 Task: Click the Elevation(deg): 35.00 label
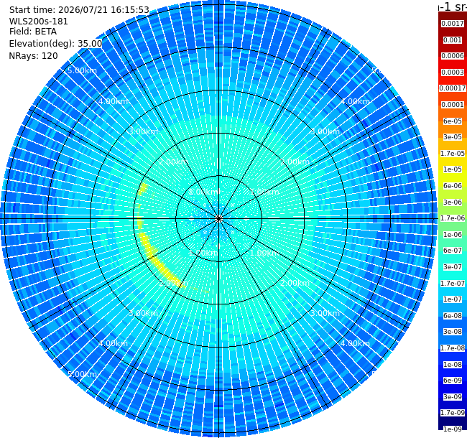[55, 44]
